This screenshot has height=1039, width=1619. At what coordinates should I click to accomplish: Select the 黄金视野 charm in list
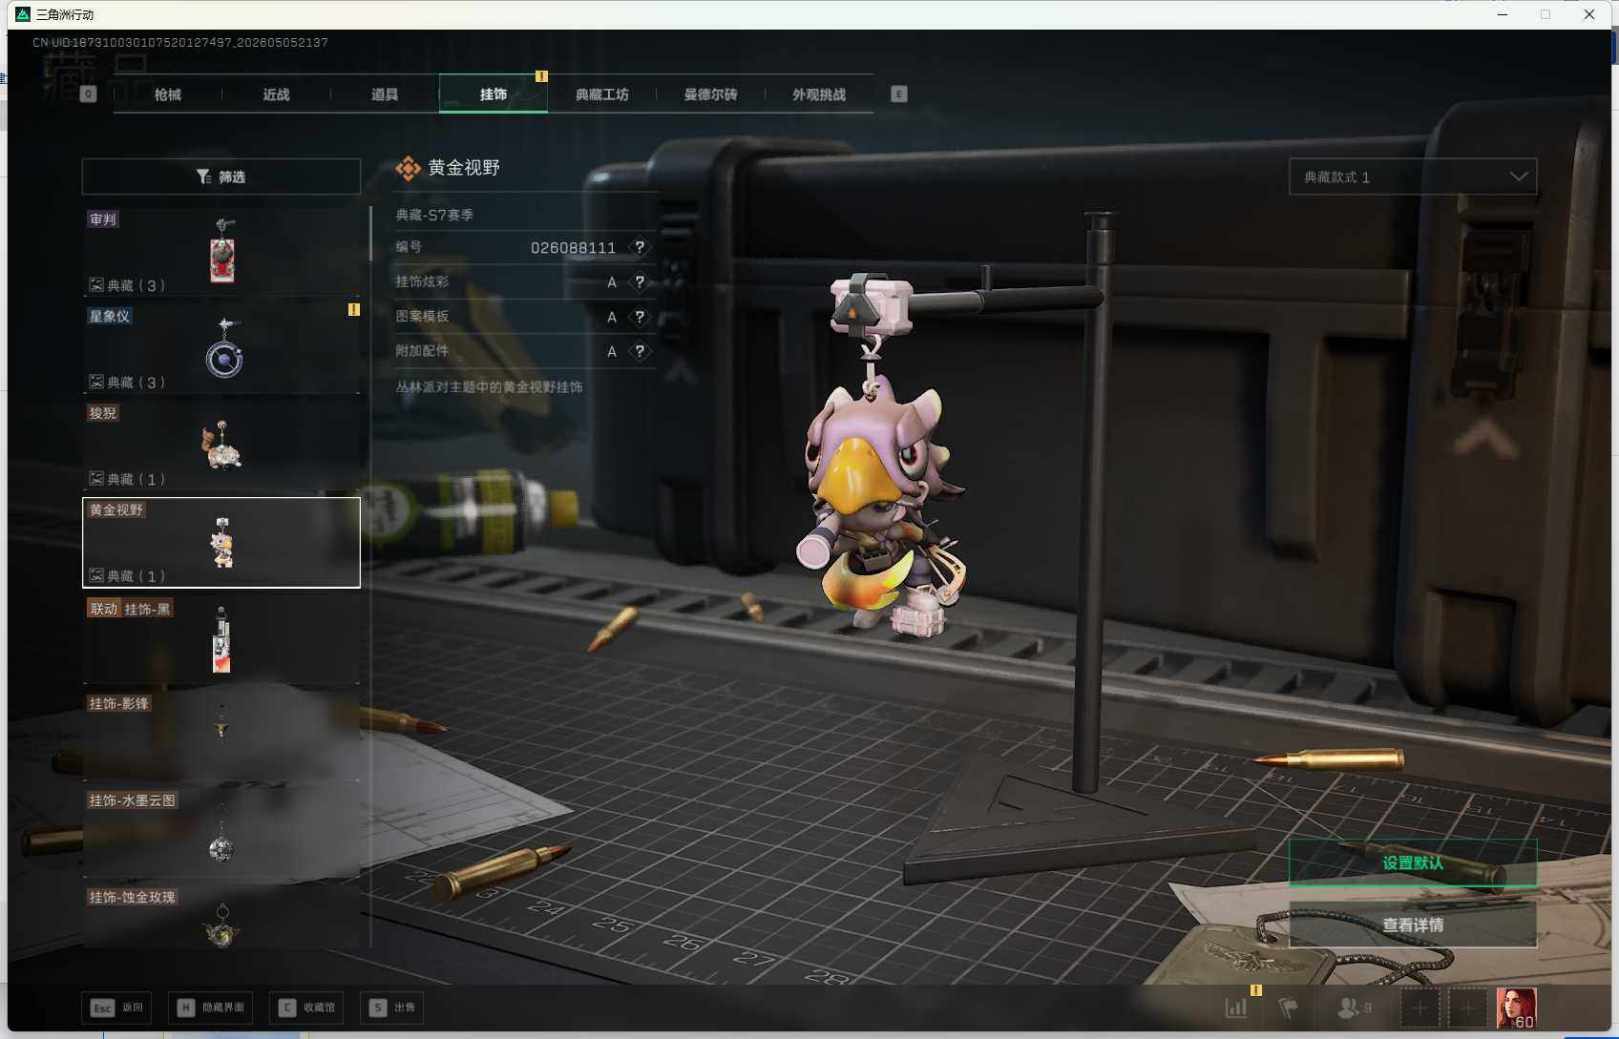coord(221,542)
